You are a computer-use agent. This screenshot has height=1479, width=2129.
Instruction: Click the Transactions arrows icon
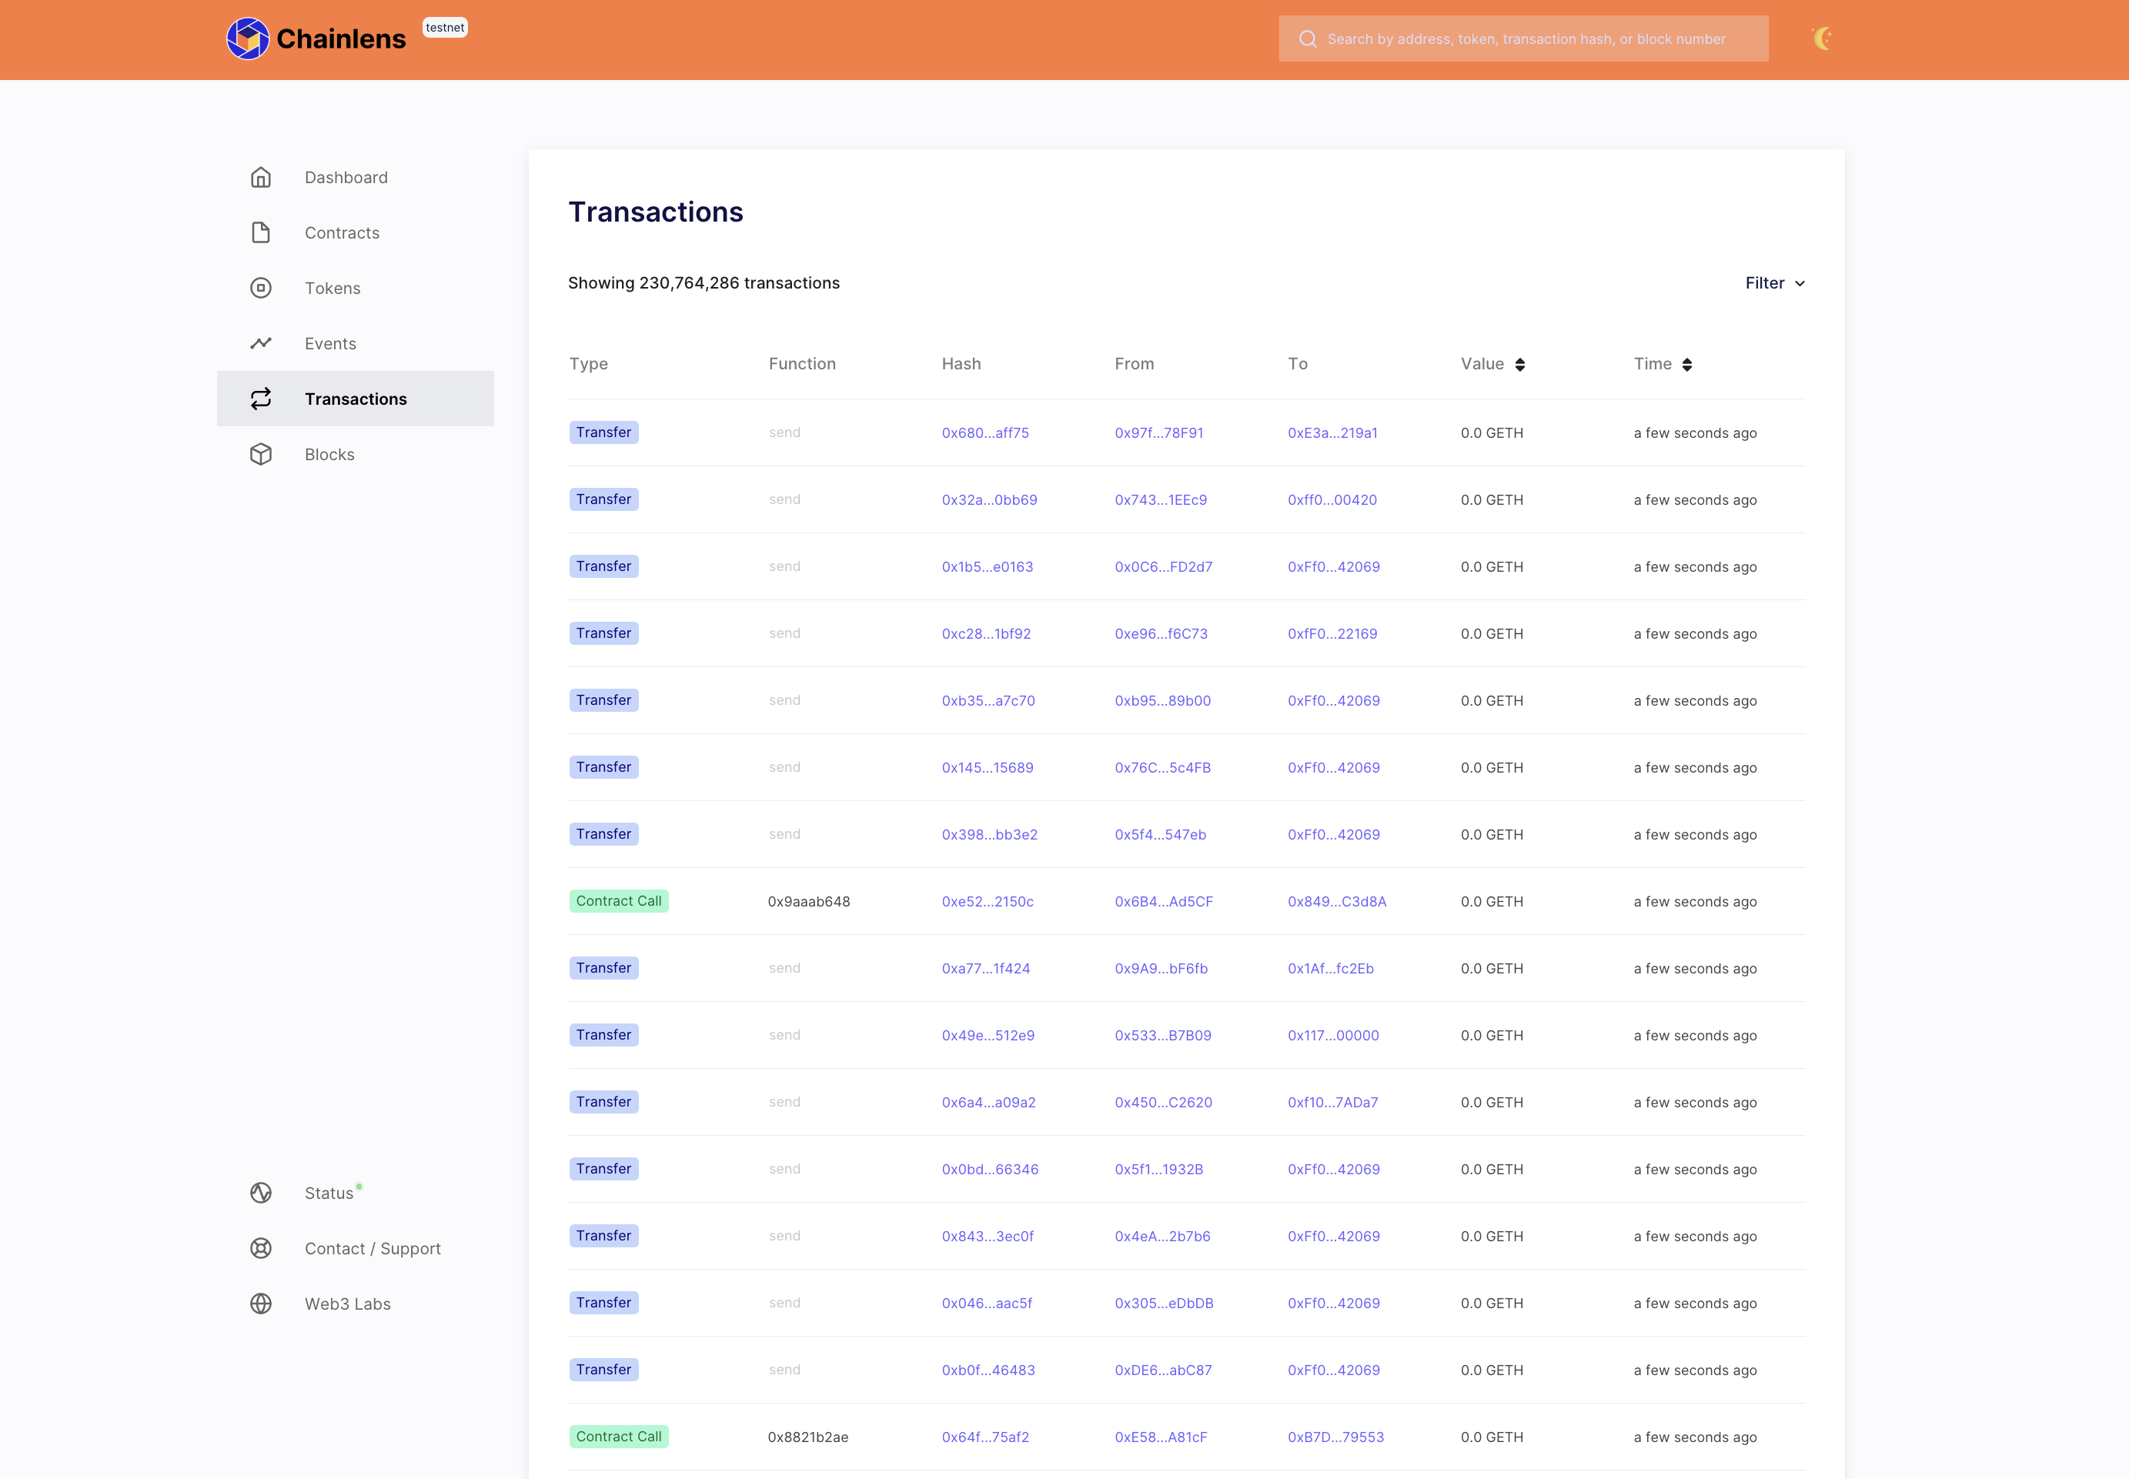pyautogui.click(x=260, y=399)
